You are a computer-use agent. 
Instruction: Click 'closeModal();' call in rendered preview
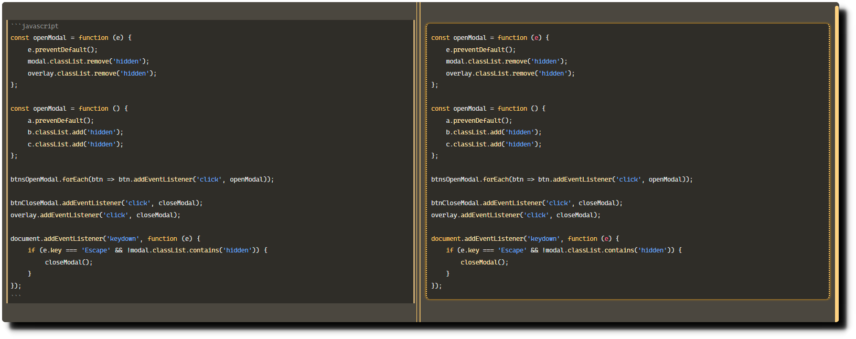click(x=485, y=262)
